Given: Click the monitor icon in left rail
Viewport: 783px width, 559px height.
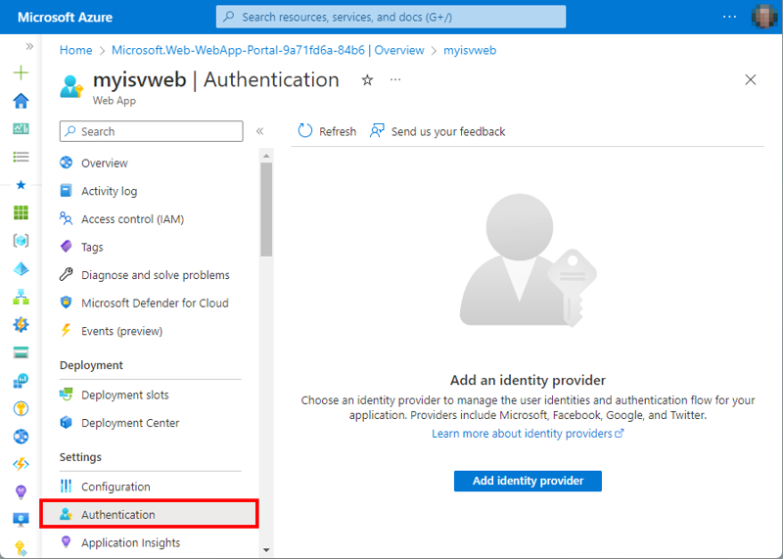Looking at the screenshot, I should (21, 520).
